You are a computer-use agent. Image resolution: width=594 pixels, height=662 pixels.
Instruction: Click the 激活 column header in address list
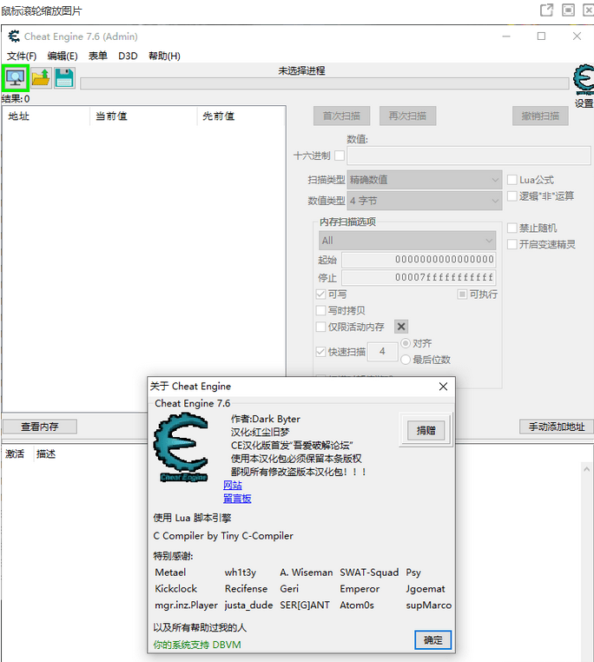[15, 453]
